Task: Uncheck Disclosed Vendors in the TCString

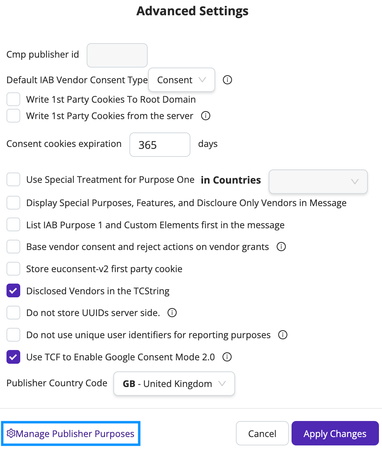Action: click(13, 290)
